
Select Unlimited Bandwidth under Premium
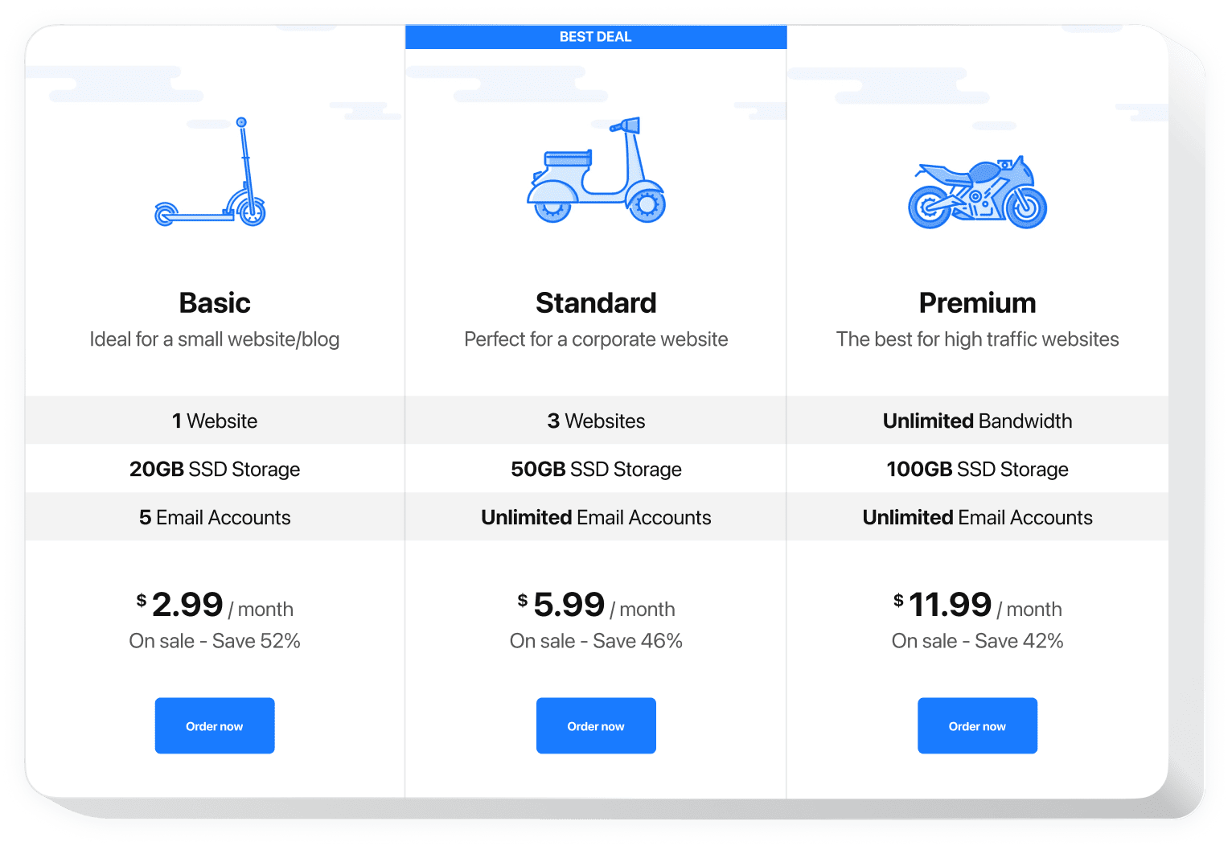(976, 420)
